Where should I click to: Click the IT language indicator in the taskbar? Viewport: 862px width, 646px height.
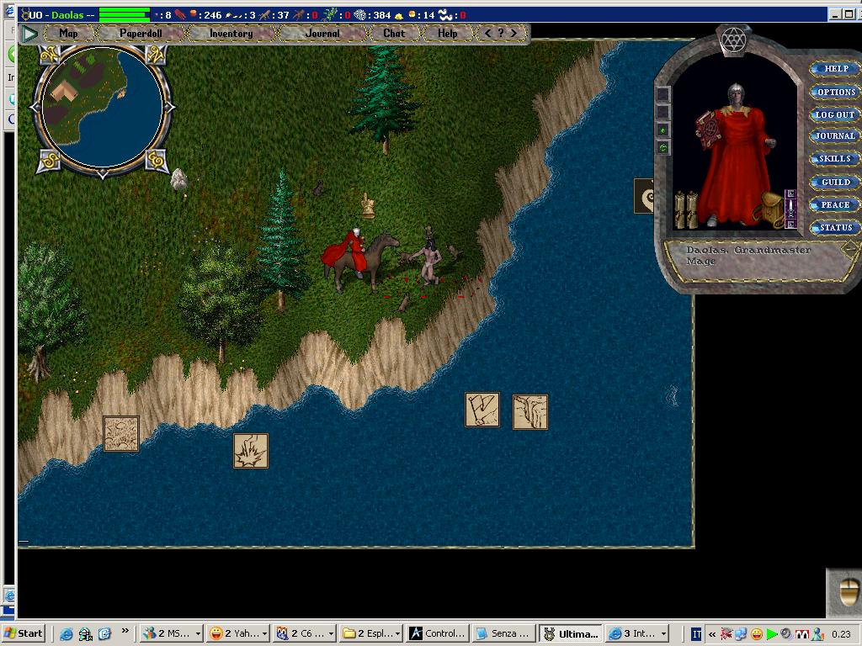coord(696,634)
